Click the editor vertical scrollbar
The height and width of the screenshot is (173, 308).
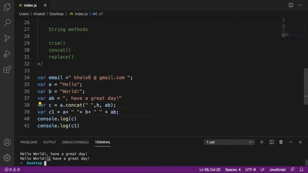click(306, 86)
